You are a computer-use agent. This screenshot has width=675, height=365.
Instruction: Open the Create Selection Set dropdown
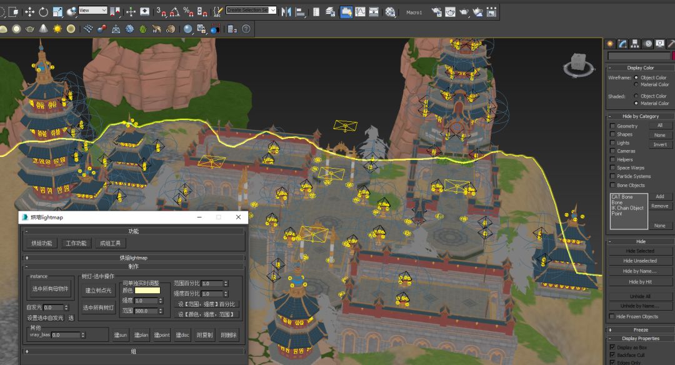[251, 10]
